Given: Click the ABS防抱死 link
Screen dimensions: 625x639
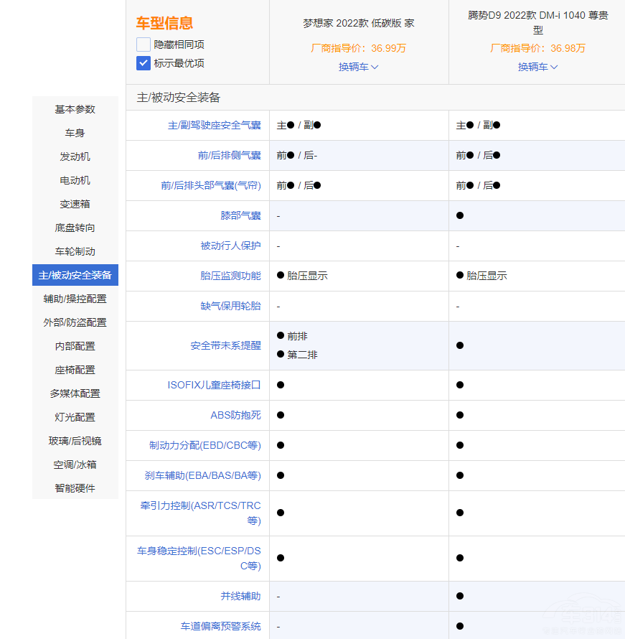Looking at the screenshot, I should pyautogui.click(x=235, y=415).
